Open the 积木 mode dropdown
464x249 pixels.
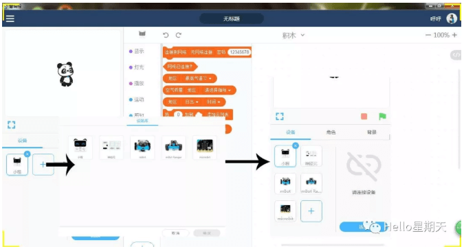coord(294,35)
